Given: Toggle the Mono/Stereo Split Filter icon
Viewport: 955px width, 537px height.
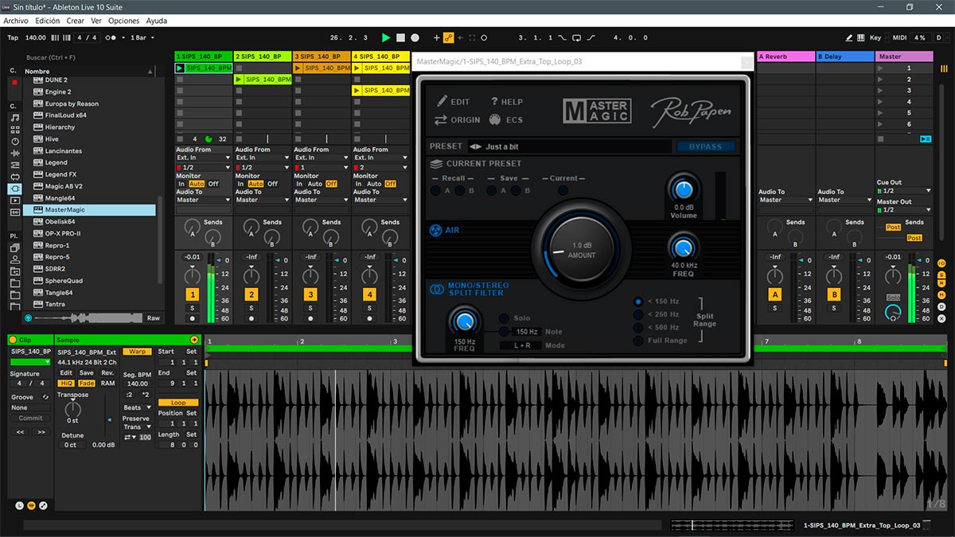Looking at the screenshot, I should (x=437, y=290).
